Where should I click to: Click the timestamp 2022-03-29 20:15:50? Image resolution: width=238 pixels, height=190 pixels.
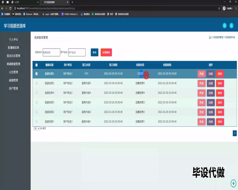pyautogui.click(x=113, y=74)
